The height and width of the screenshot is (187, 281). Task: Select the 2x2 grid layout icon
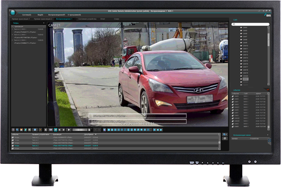point(112,130)
